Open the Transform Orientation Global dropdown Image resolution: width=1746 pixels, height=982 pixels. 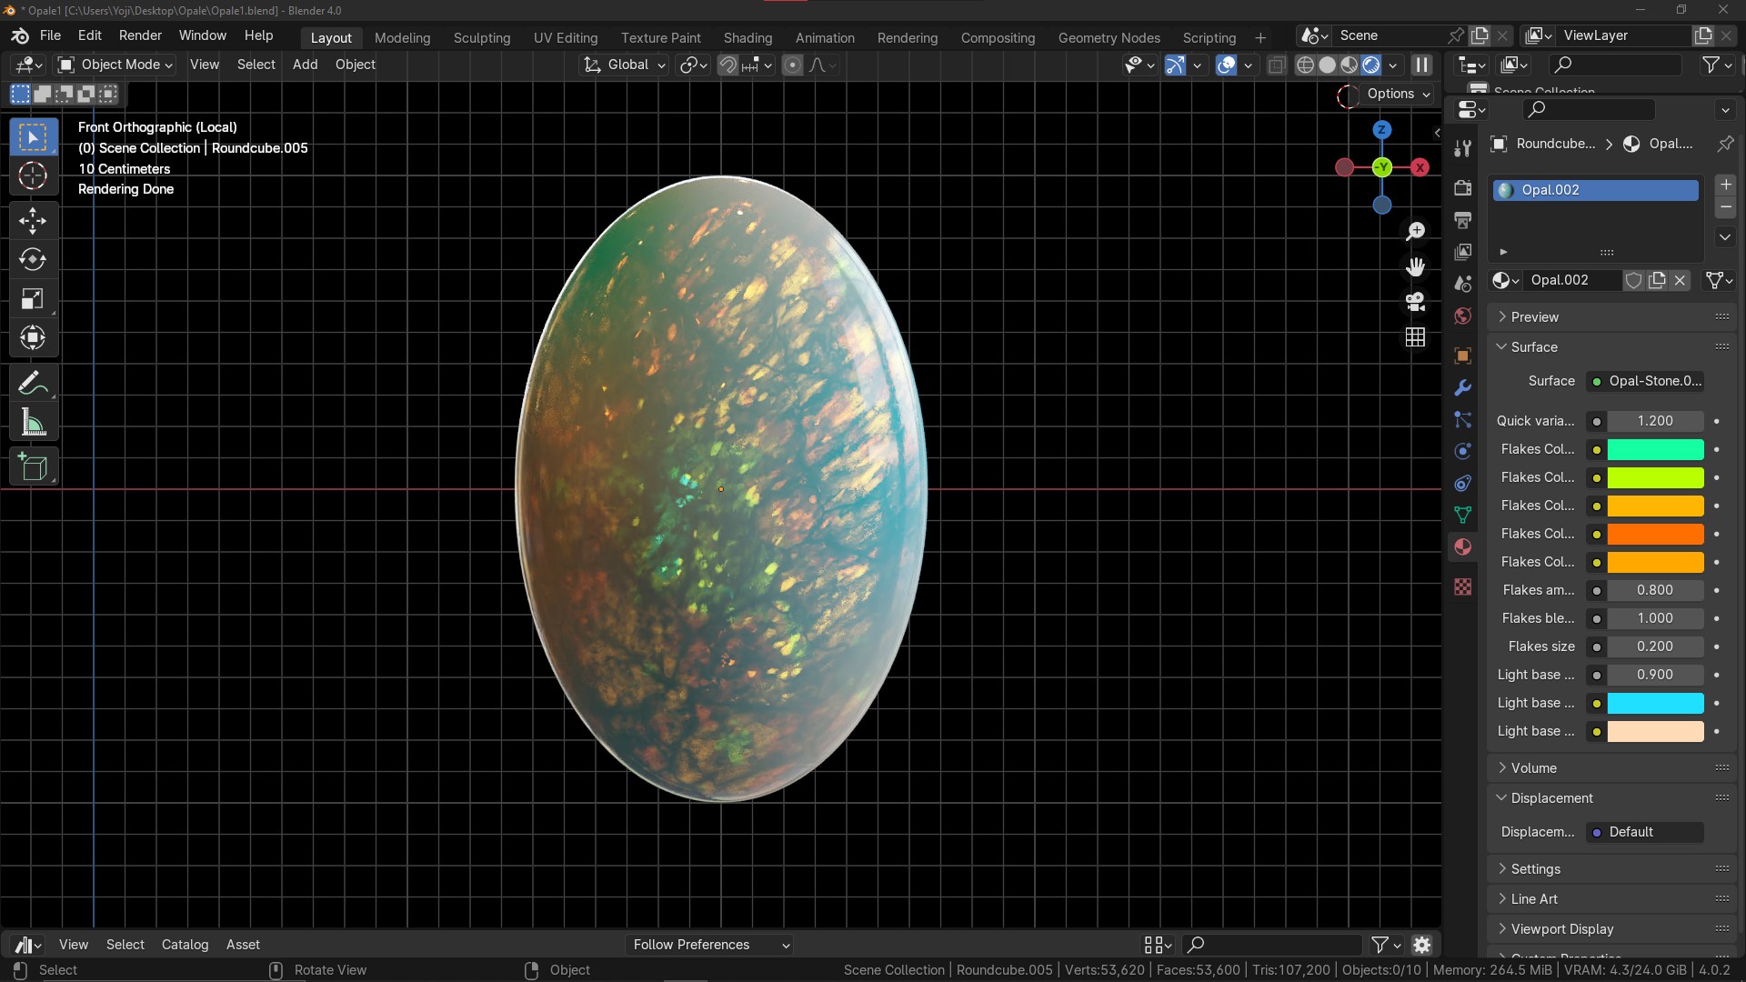click(x=624, y=65)
